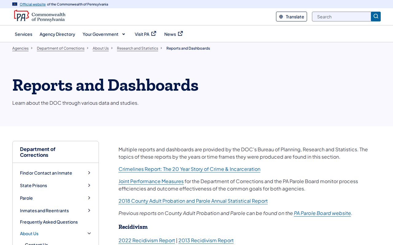This screenshot has height=245, width=393.
Task: Click current breadcrumb Reports and Dashboards
Action: coord(188,48)
